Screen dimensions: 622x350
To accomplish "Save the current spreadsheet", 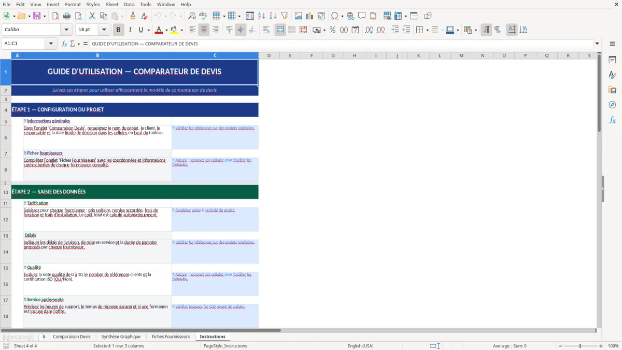I will pyautogui.click(x=37, y=16).
